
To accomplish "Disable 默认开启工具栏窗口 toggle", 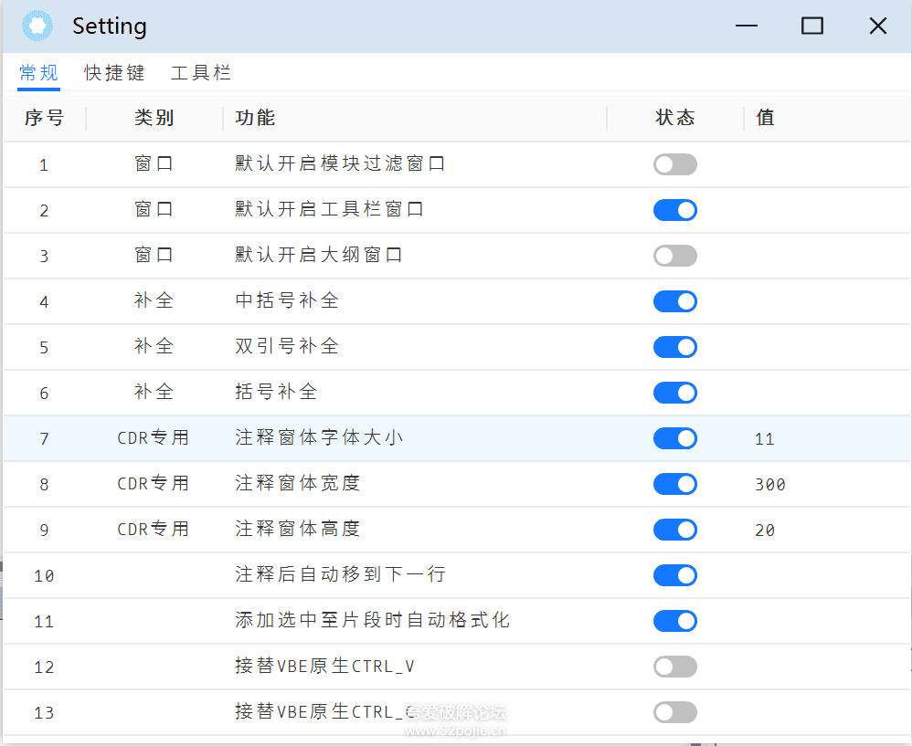I will [x=674, y=210].
